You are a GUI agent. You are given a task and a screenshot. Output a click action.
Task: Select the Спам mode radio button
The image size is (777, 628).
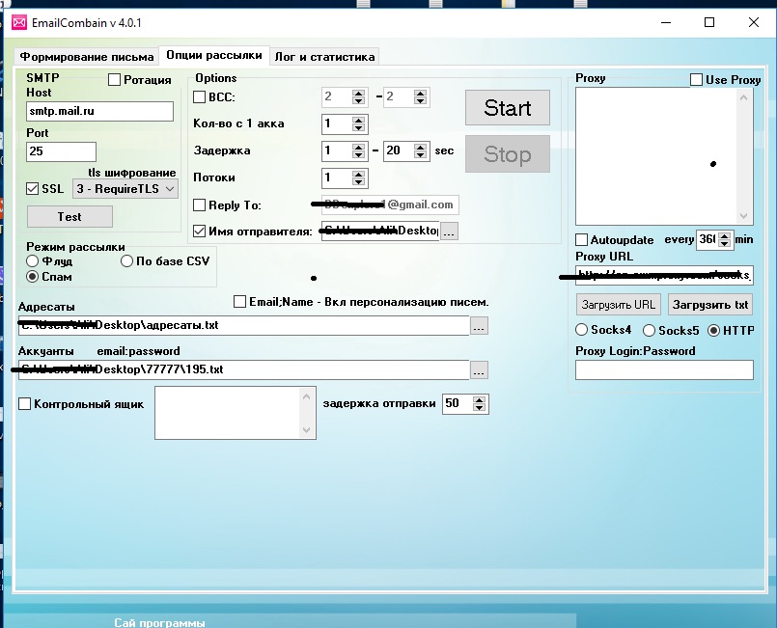coord(32,276)
